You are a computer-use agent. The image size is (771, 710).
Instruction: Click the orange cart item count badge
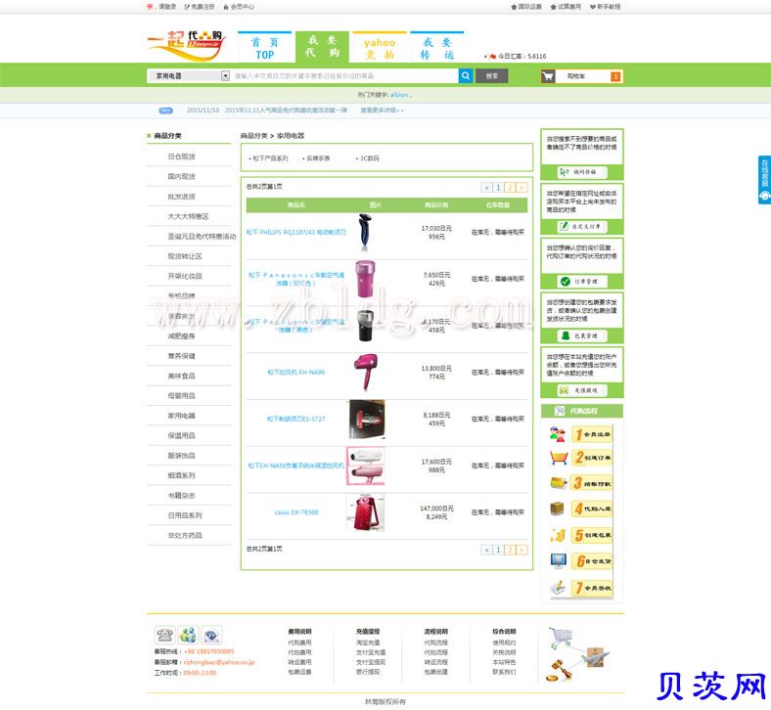click(x=615, y=76)
